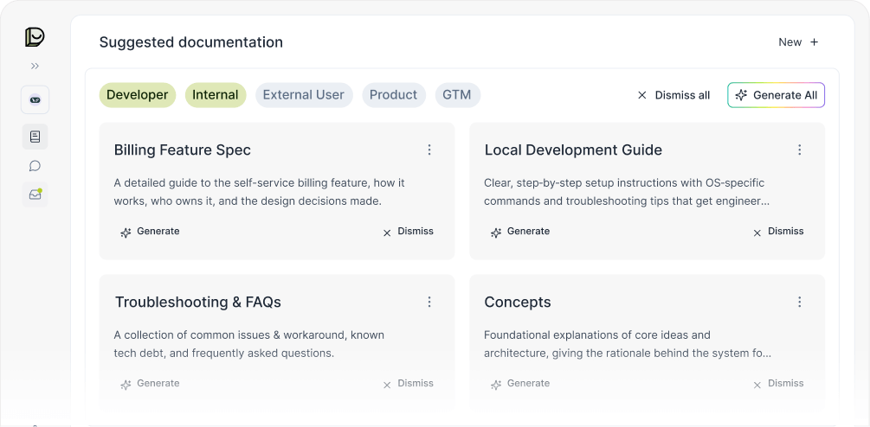Screen dimensions: 870x427
Task: Open the inbox icon with notification dot
Action: tap(35, 194)
